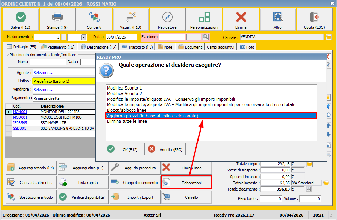This screenshot has height=220, width=337.
Task: Select Aggiorna prezzi option
Action: 211,116
